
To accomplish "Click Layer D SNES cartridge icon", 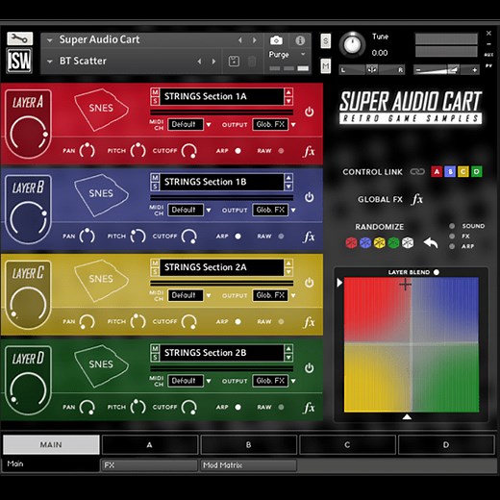I will [x=101, y=366].
